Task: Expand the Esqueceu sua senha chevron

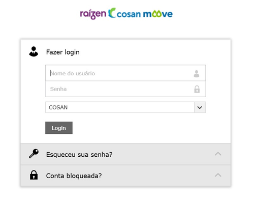Action: [218, 154]
